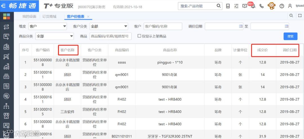Select the sssss product code cell
This screenshot has width=304, height=139.
pos(122,62)
